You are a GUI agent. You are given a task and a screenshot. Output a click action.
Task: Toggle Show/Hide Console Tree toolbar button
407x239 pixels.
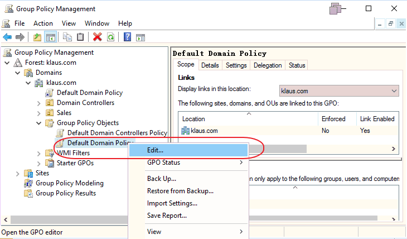[x=50, y=37]
